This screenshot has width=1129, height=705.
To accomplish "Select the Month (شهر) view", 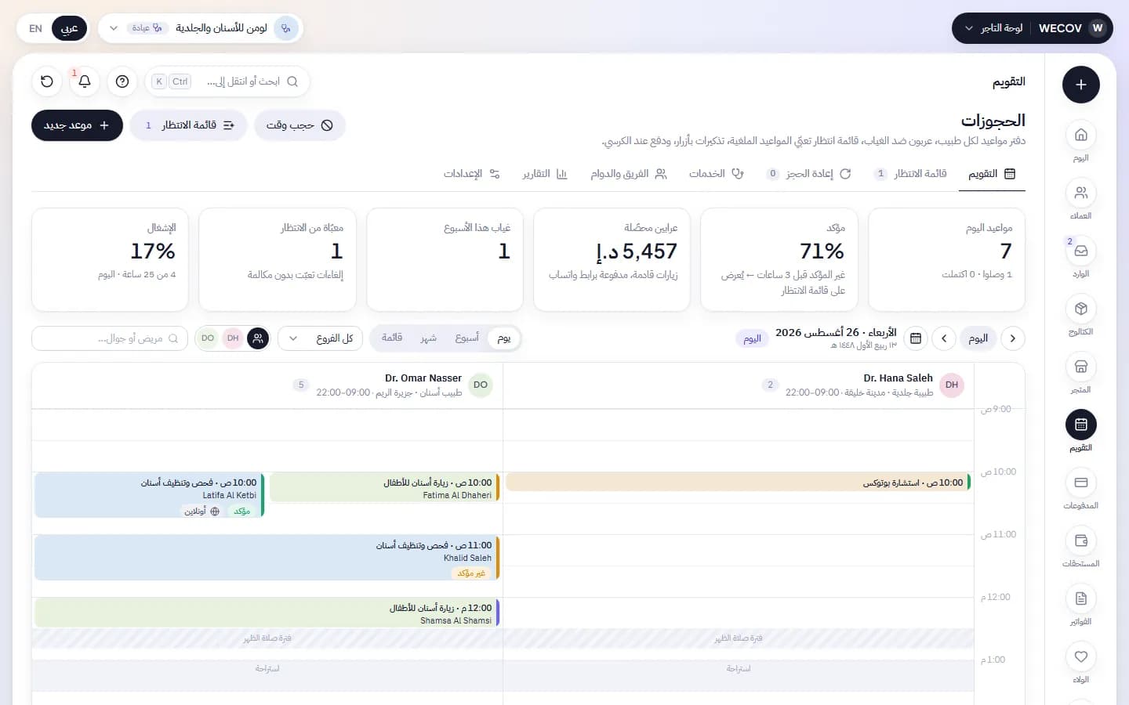I will click(x=428, y=338).
